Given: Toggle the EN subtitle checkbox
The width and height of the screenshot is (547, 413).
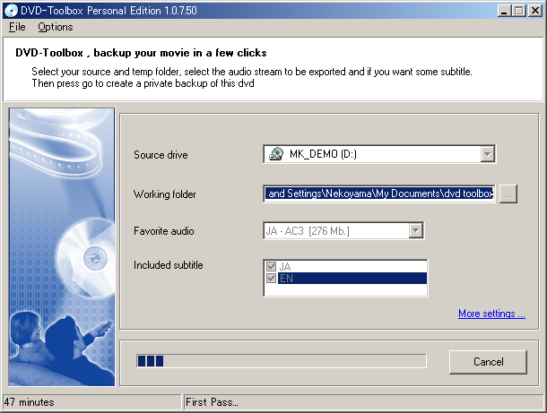Looking at the screenshot, I should coord(272,279).
